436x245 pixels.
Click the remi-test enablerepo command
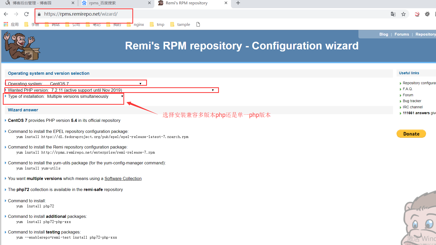click(67, 238)
